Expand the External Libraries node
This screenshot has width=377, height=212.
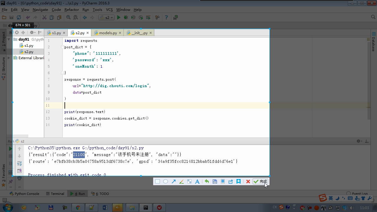[9, 58]
